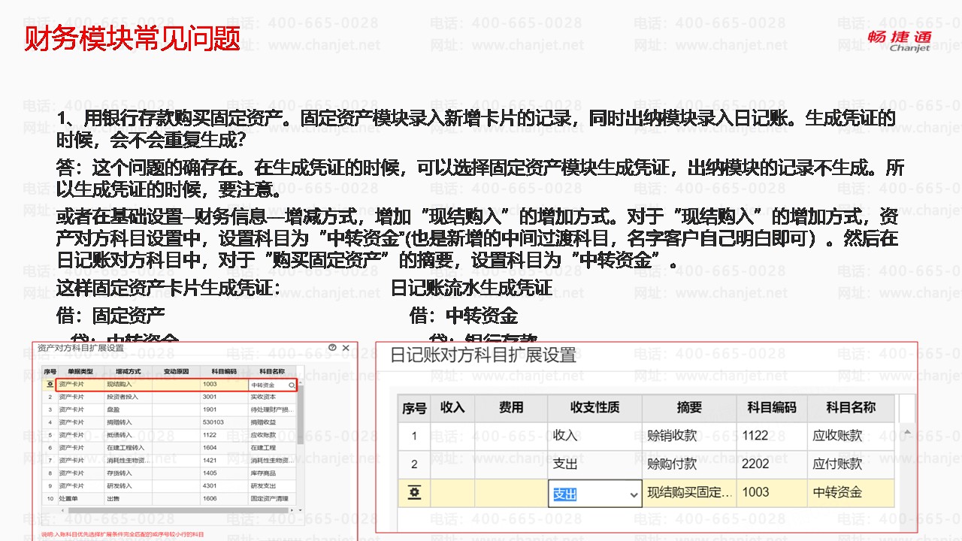Close the 资产对方科目扩展设置 dialog
Screen dimensions: 962x541
coord(346,348)
